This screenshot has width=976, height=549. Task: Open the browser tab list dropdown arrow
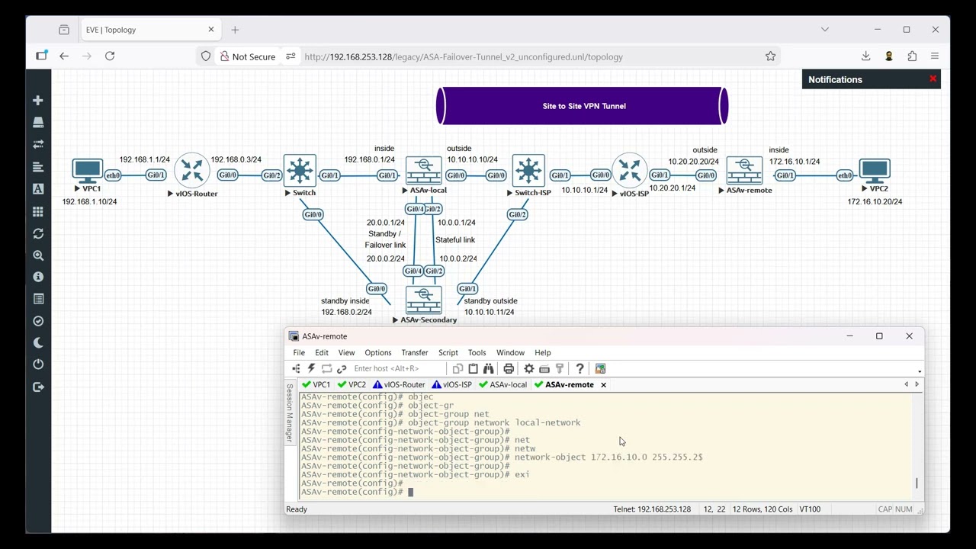[825, 30]
